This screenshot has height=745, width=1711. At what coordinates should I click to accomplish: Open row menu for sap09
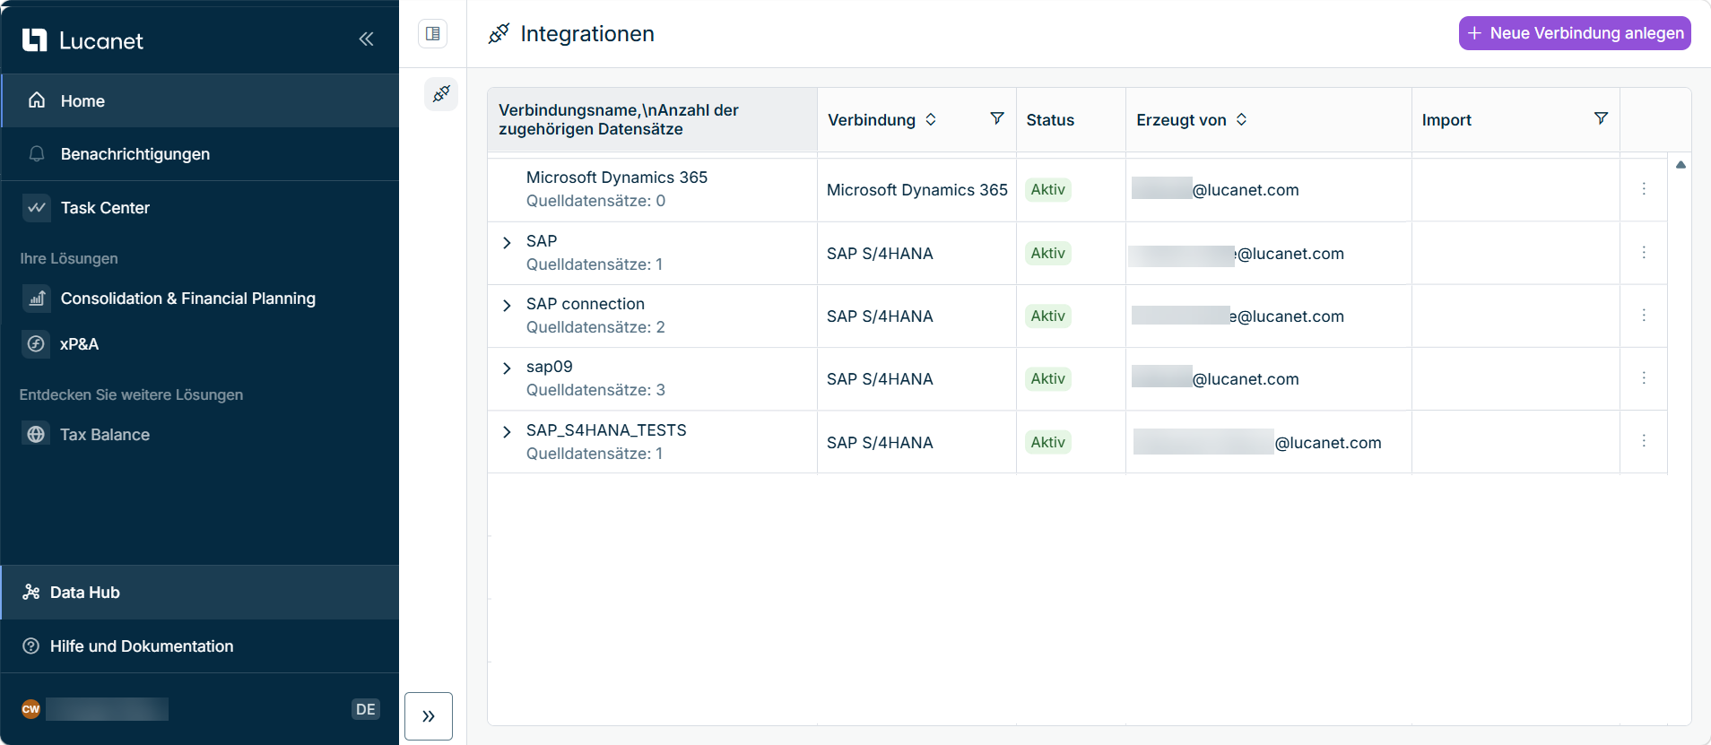click(x=1644, y=378)
